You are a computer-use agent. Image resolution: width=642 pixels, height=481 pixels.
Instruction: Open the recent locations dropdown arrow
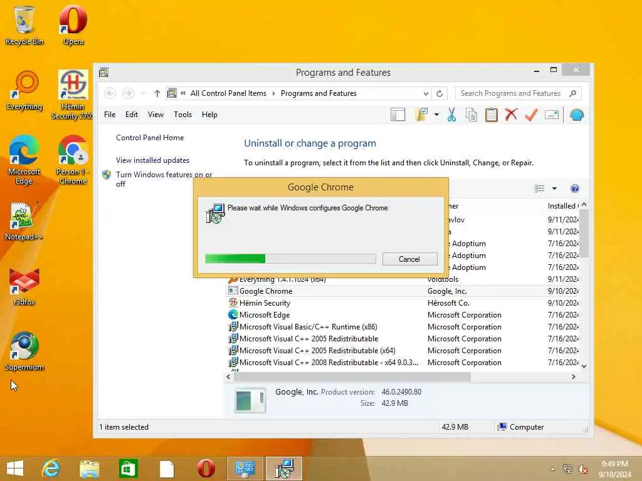(x=143, y=94)
